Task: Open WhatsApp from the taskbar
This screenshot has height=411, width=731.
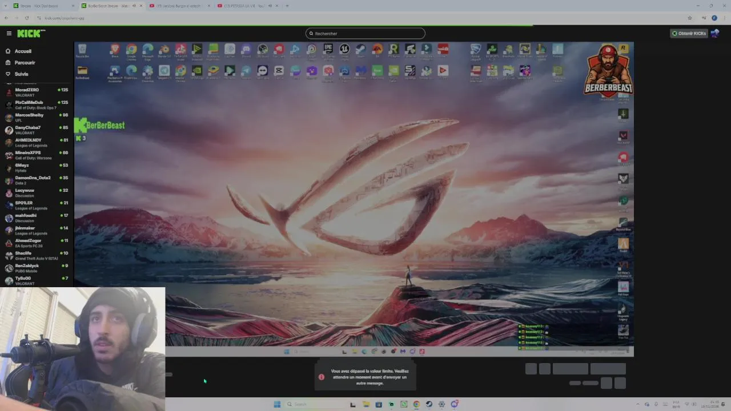Action: click(x=404, y=404)
